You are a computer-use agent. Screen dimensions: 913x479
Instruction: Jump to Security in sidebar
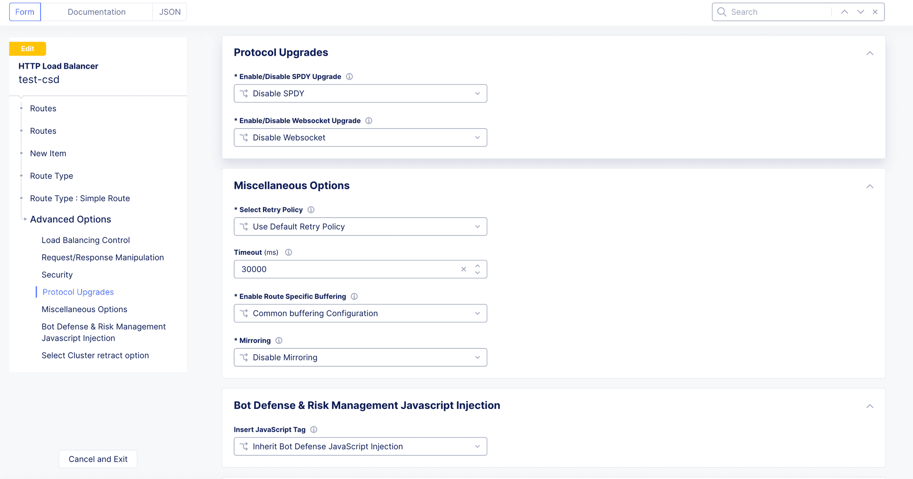(x=57, y=275)
